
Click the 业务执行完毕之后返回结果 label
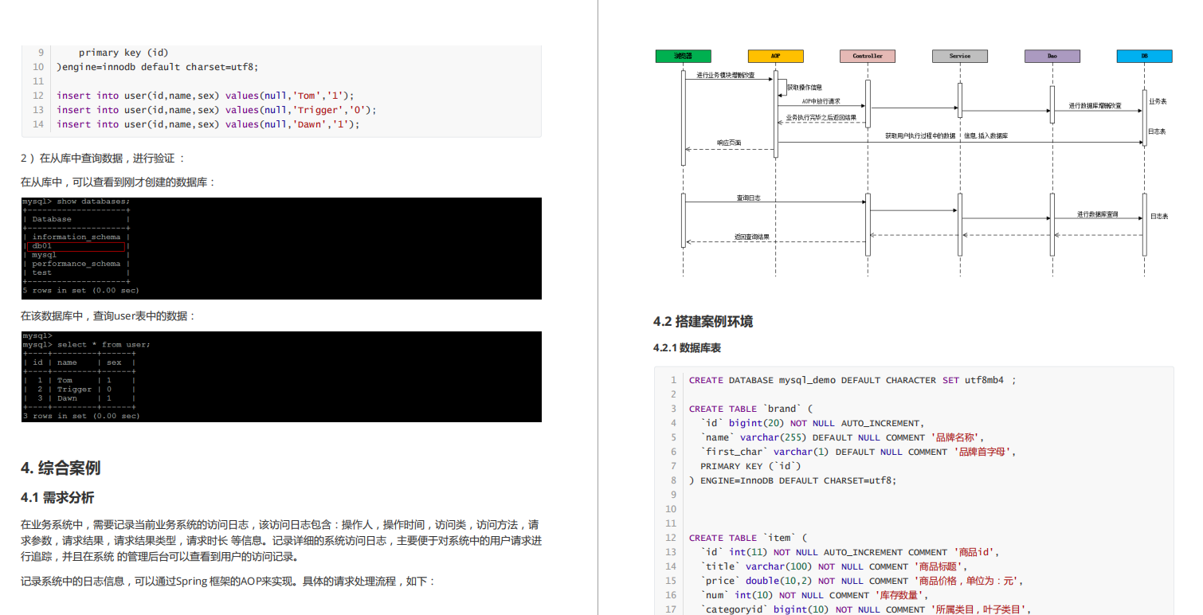pyautogui.click(x=821, y=117)
